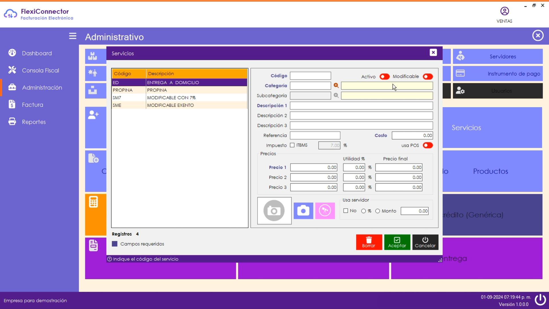
Task: Close the Administrativo panel with the circled X
Action: click(538, 35)
